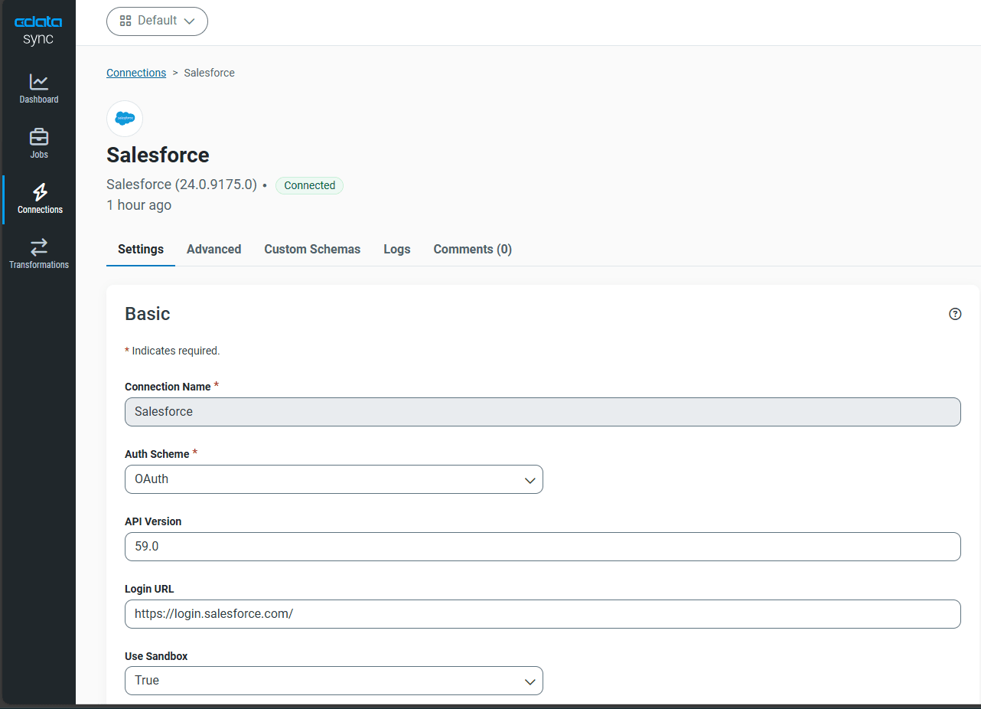Click the Connections lightning bolt icon
981x709 pixels.
(x=38, y=194)
